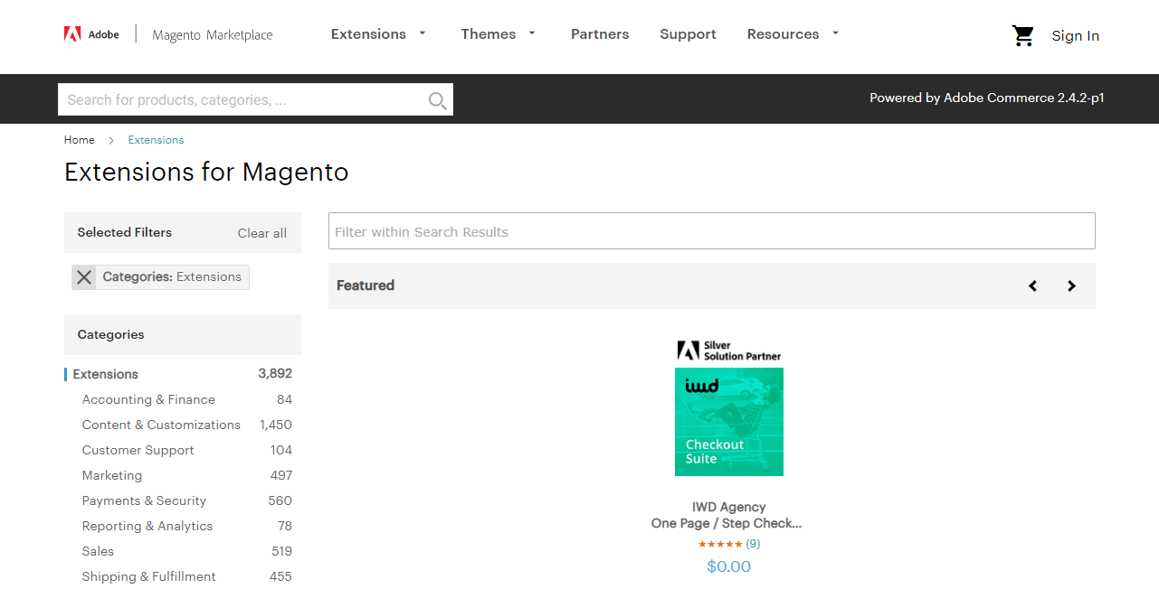
Task: Open the Partners menu item
Action: pos(600,34)
